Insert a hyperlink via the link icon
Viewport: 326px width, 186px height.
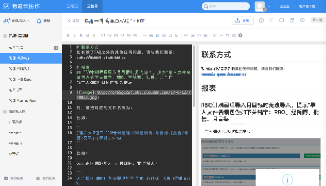(186, 35)
